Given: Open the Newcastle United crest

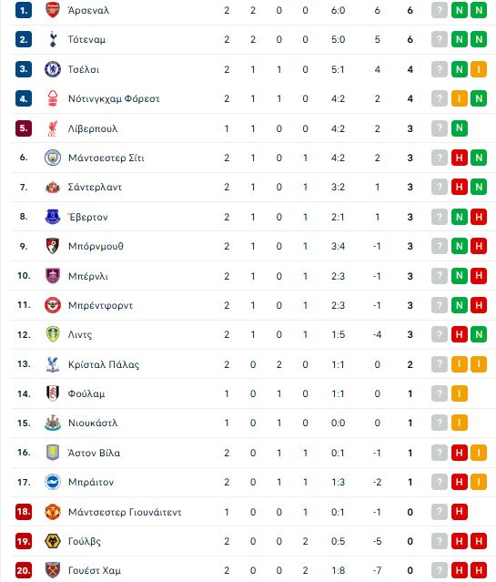Looking at the screenshot, I should [x=53, y=423].
